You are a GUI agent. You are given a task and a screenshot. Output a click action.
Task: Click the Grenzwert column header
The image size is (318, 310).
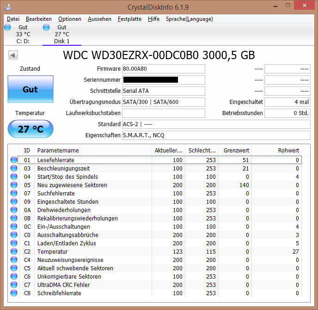[235, 151]
